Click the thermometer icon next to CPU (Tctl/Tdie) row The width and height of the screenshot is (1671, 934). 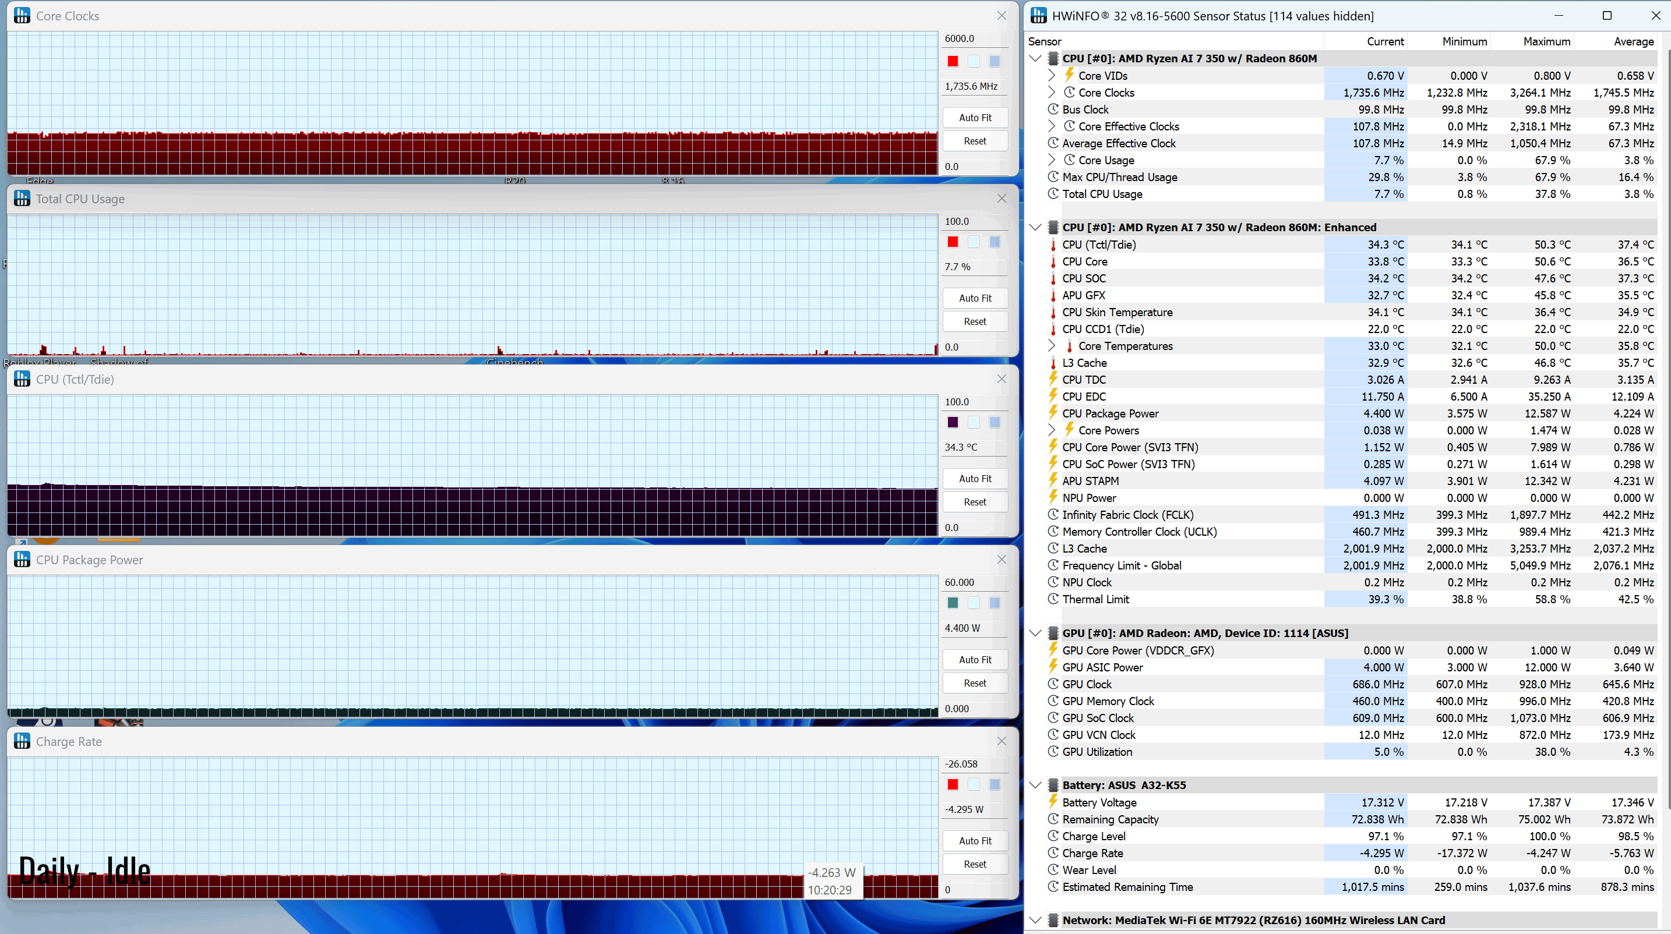1053,245
